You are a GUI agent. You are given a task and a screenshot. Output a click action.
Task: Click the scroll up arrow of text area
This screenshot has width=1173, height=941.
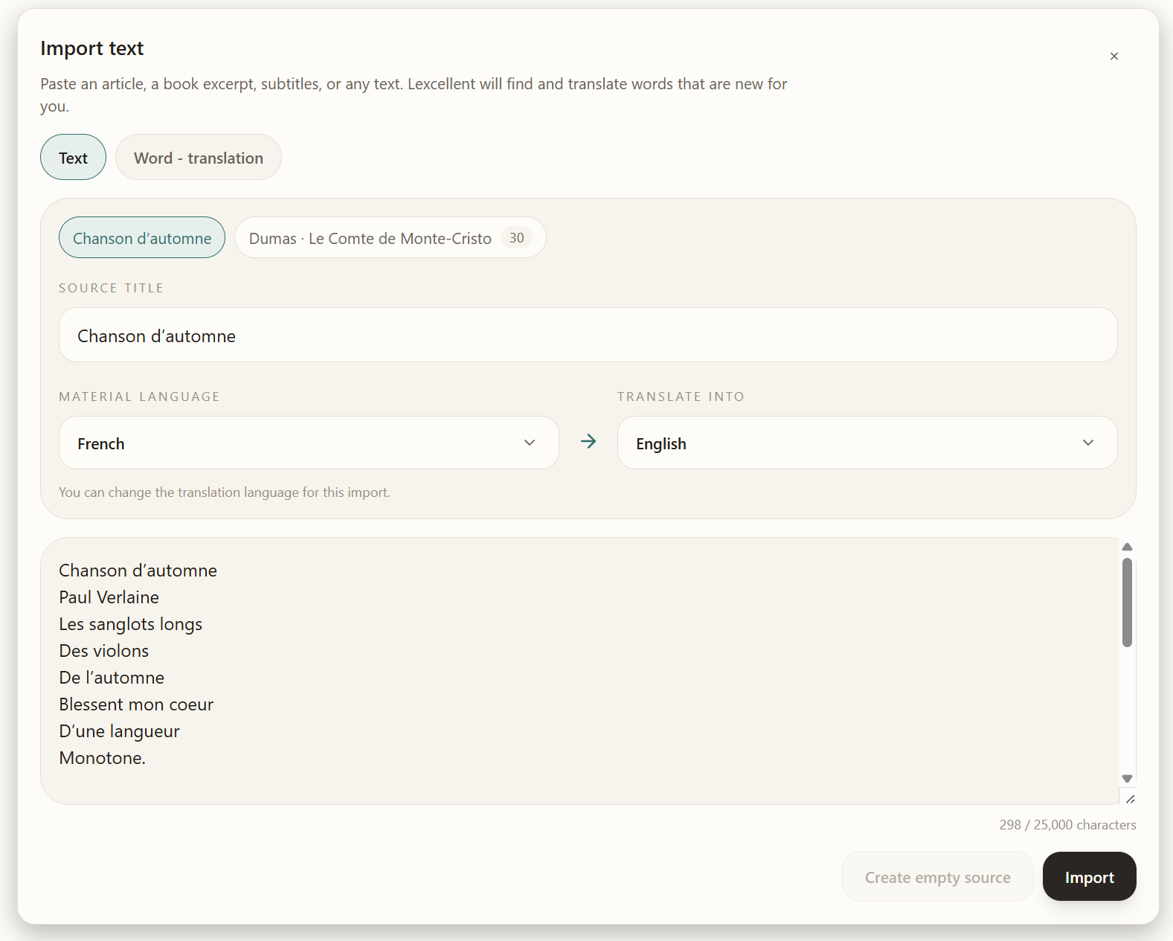coord(1127,547)
